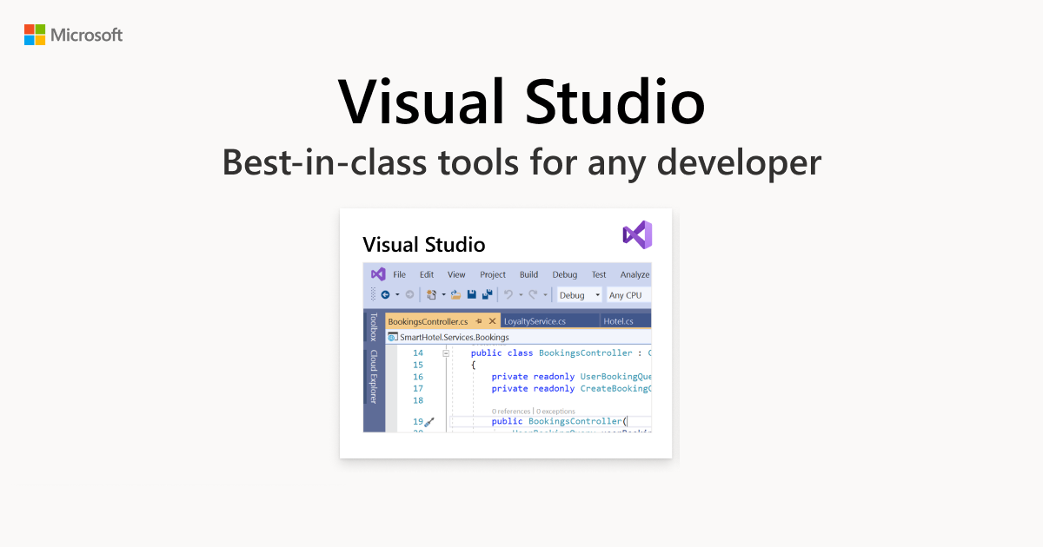Open the Analyze menu

pyautogui.click(x=635, y=274)
